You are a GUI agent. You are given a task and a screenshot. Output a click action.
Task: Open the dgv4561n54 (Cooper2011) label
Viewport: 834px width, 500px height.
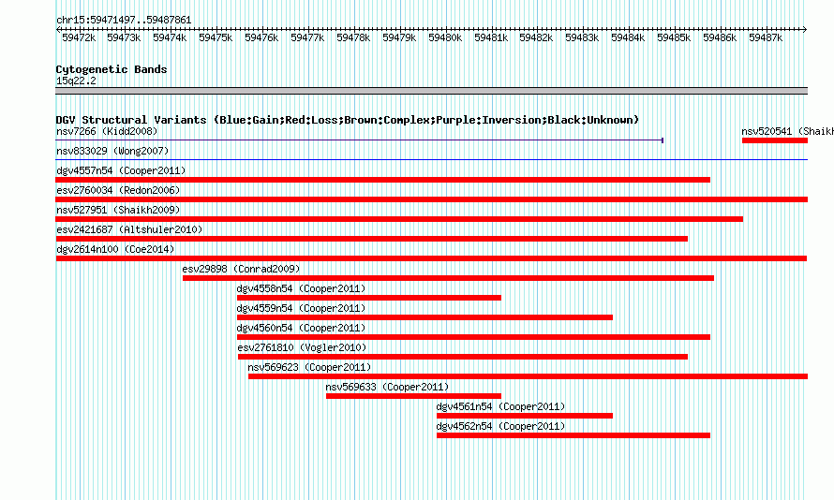pos(500,406)
